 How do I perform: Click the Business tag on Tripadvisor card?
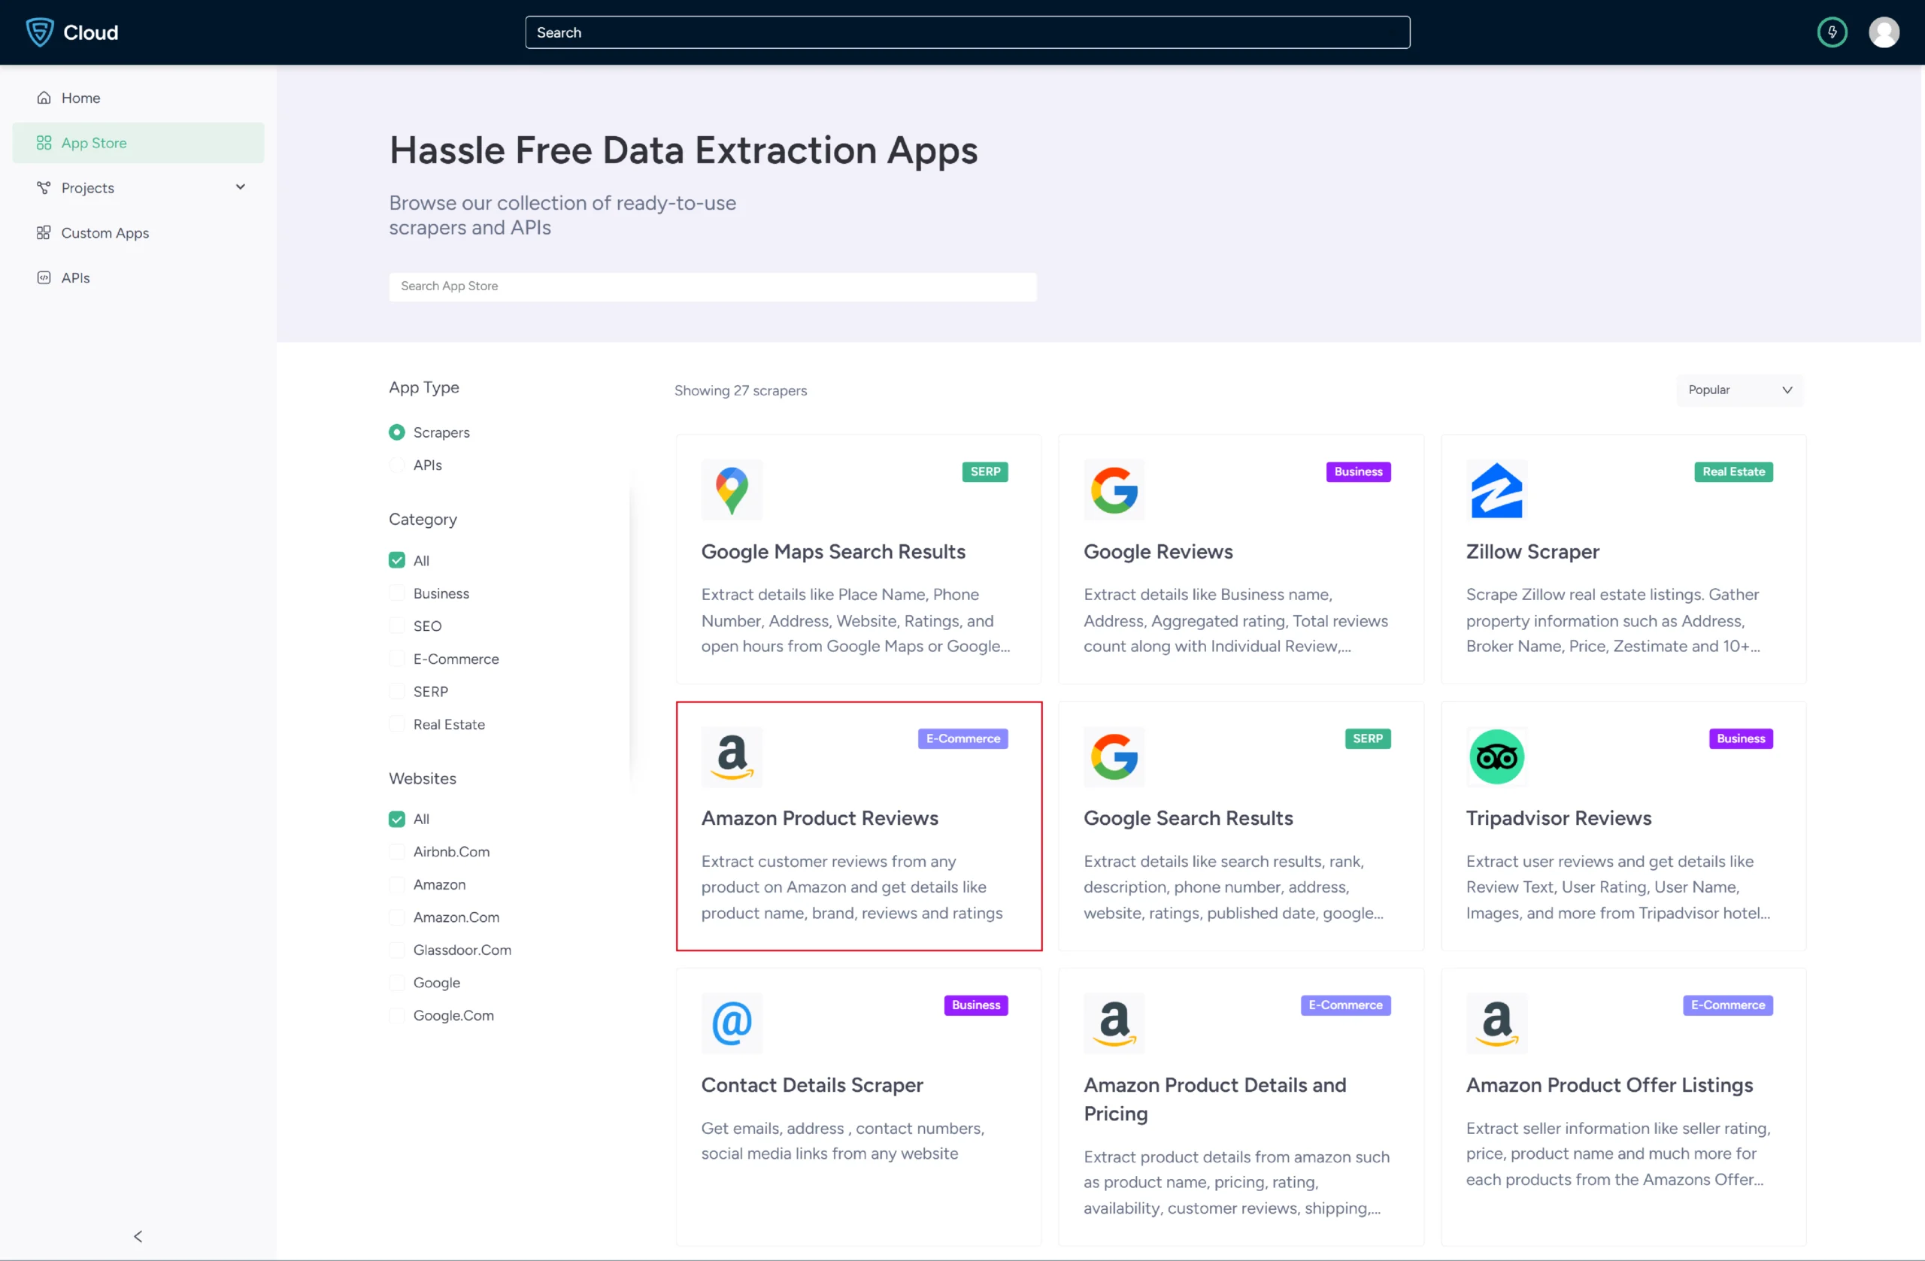click(1741, 738)
